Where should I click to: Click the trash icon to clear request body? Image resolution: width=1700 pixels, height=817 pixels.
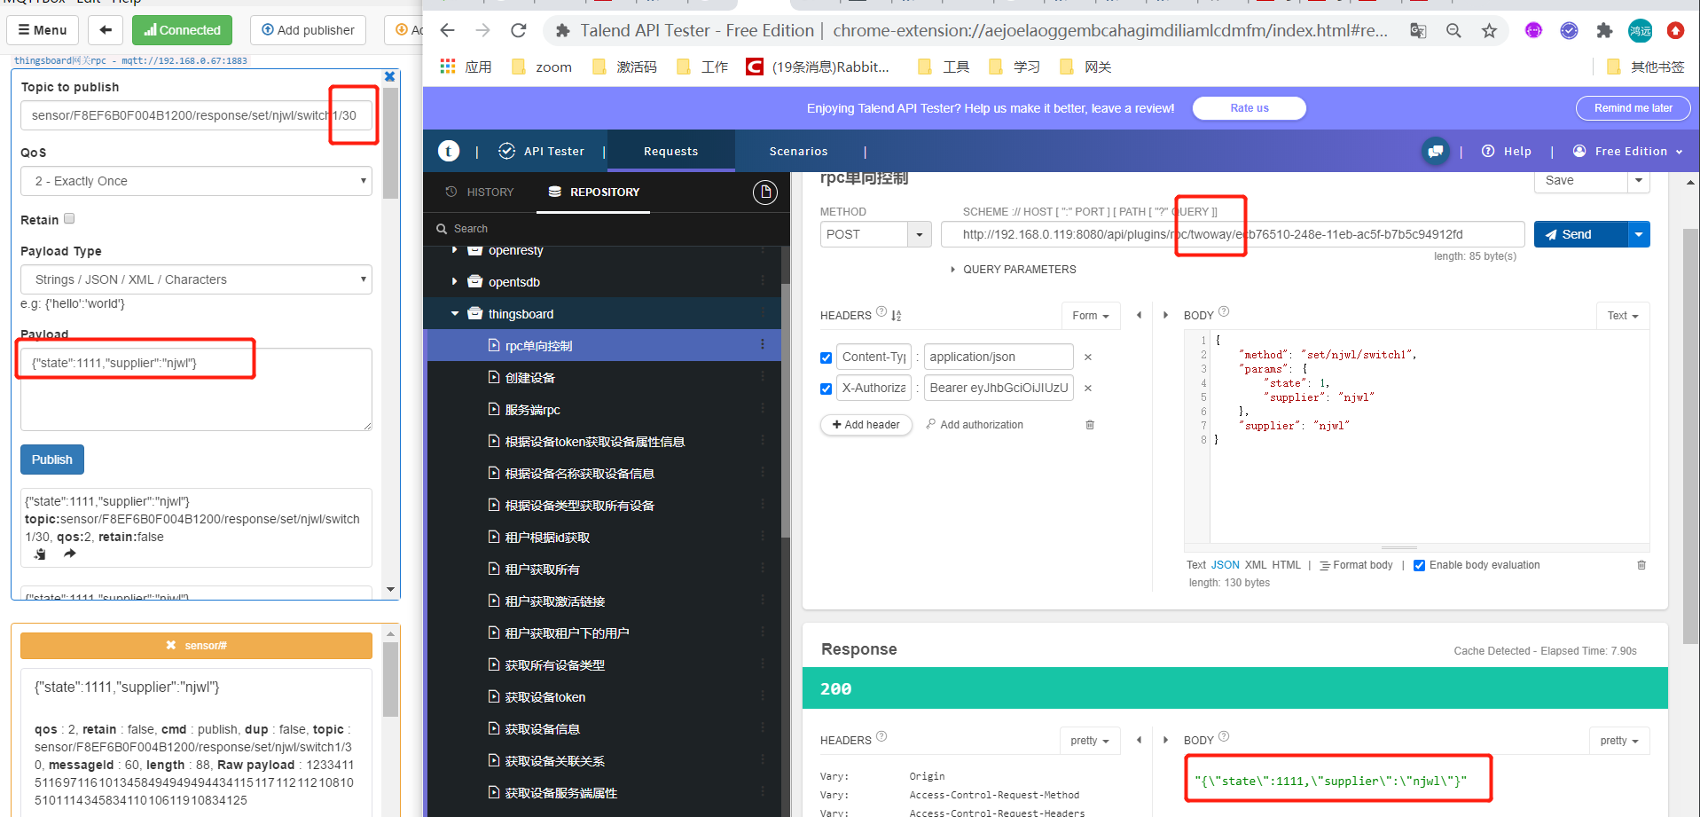tap(1641, 565)
